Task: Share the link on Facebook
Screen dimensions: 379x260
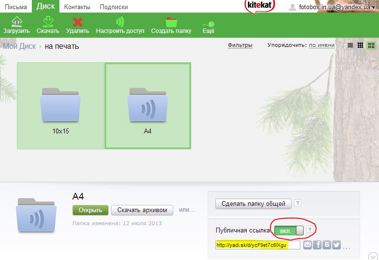Action: 317,245
